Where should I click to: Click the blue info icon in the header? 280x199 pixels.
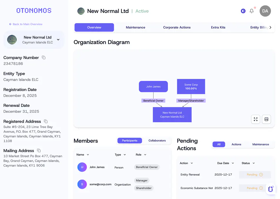tap(243, 11)
